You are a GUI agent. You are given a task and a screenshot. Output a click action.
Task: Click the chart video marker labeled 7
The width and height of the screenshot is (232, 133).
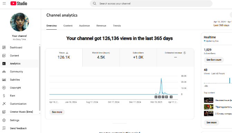click(x=163, y=97)
